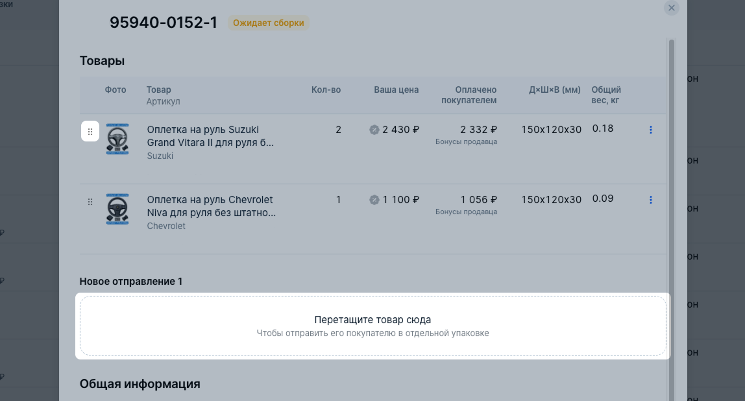The image size is (745, 401).
Task: Close the order 95940-0152-1 dialog
Action: pyautogui.click(x=672, y=8)
